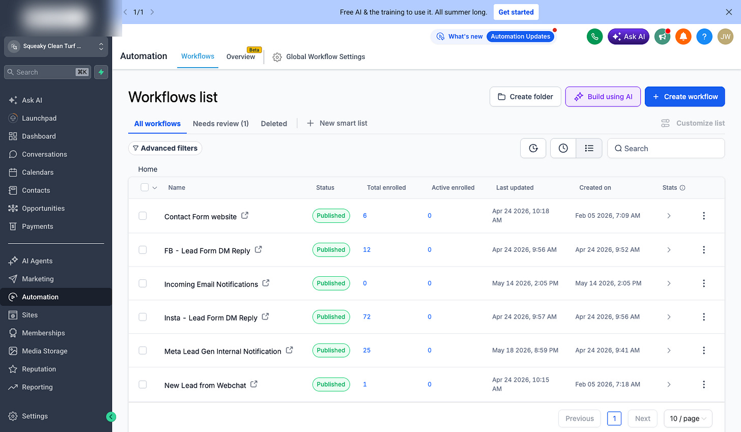Image resolution: width=741 pixels, height=432 pixels.
Task: Open more options for Contact Form website
Action: click(x=704, y=216)
